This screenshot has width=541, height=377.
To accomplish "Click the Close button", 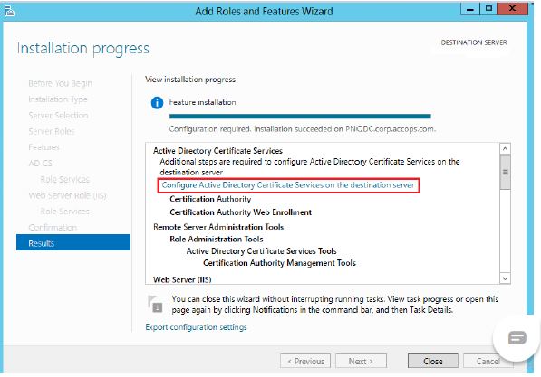I will (x=433, y=361).
